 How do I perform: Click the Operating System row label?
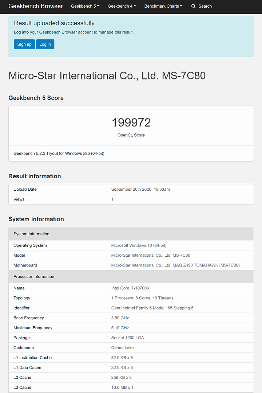pos(30,245)
